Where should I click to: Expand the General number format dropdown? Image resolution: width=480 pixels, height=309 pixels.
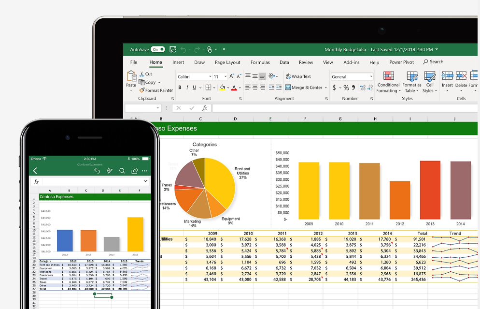pyautogui.click(x=352, y=76)
